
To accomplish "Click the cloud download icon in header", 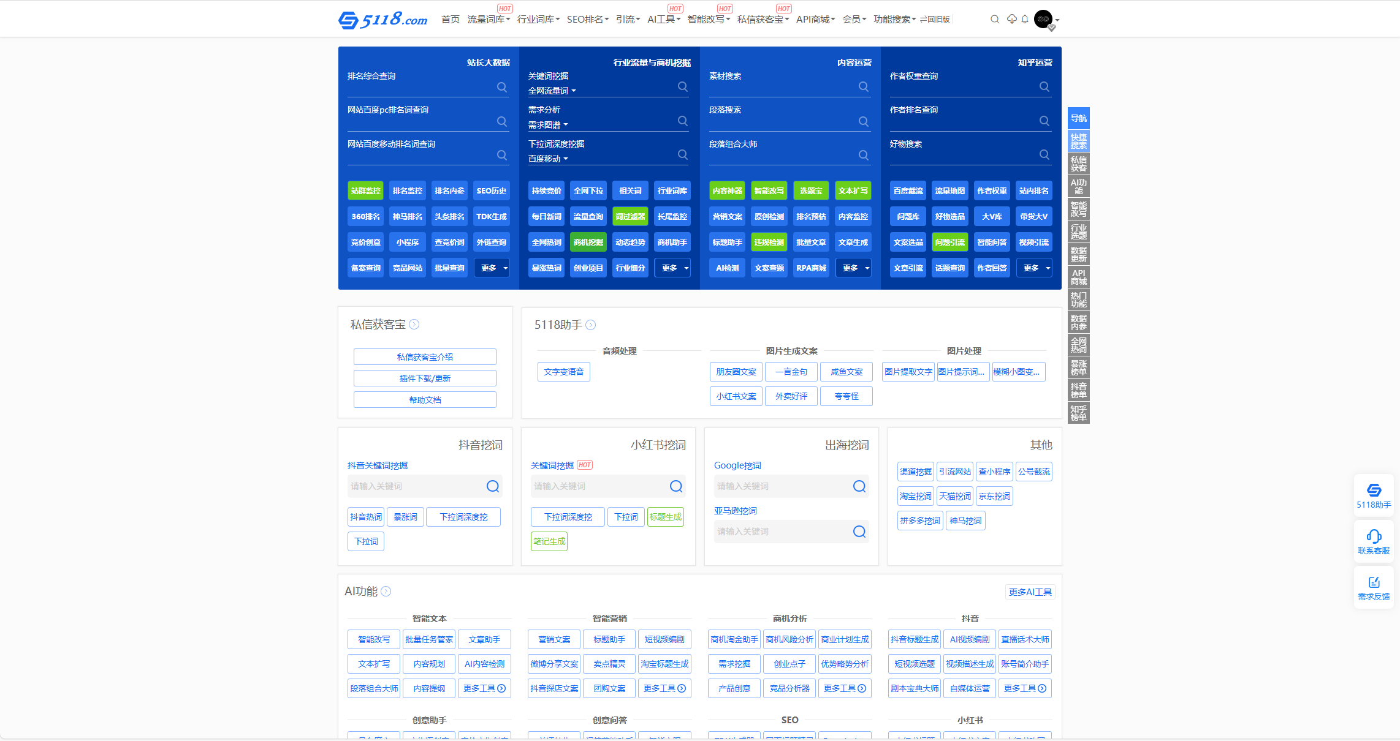I will pos(1012,20).
